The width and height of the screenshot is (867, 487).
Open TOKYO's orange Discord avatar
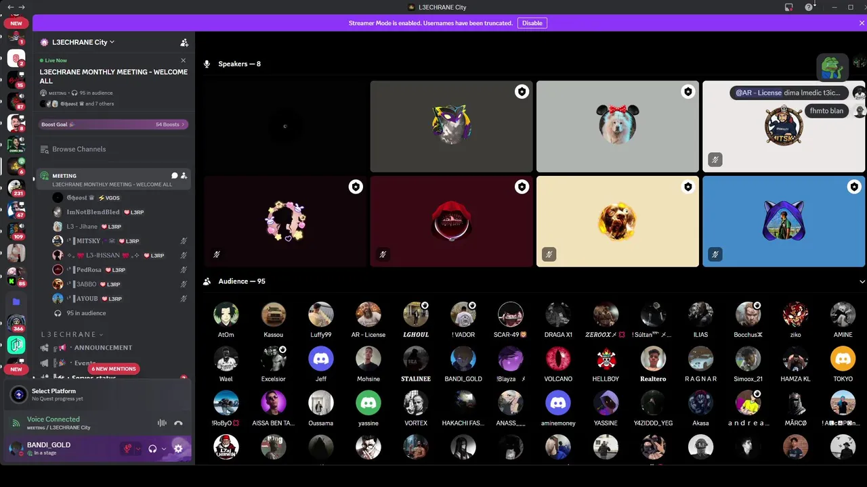click(x=843, y=358)
